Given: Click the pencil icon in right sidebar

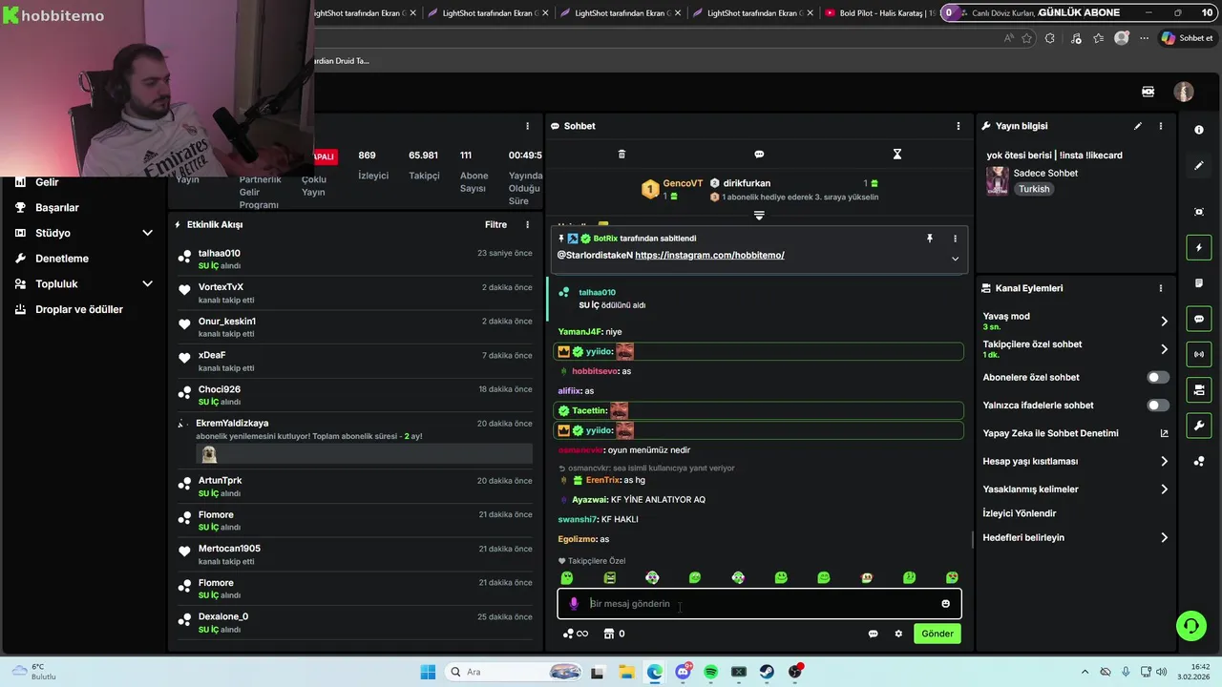Looking at the screenshot, I should (x=1199, y=165).
